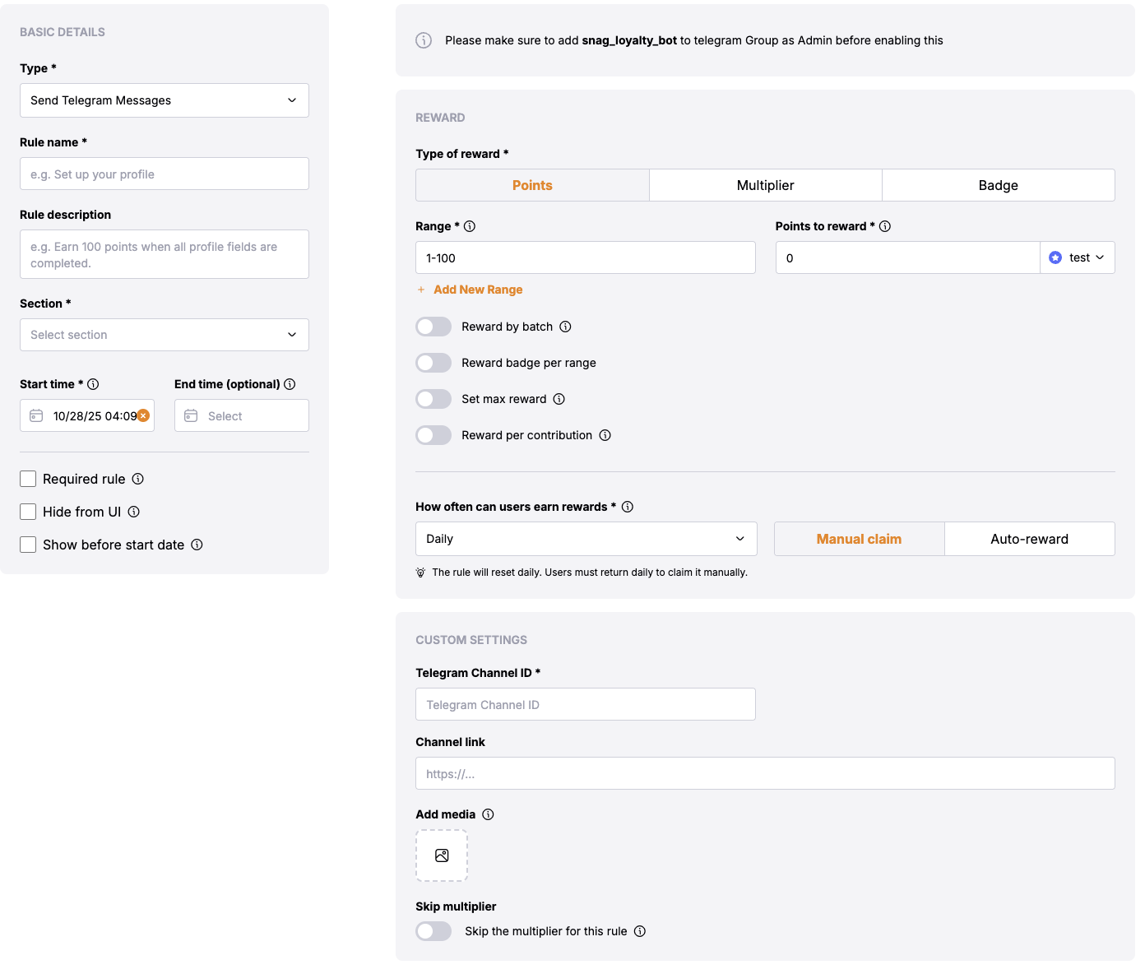
Task: Turn on Skip the multiplier toggle
Action: coord(433,931)
